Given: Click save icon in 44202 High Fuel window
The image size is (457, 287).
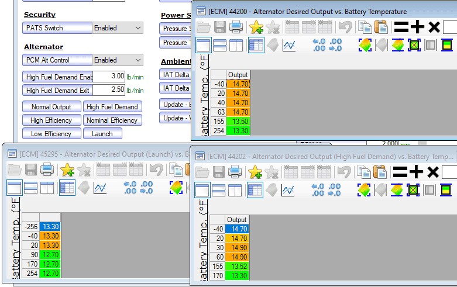Looking at the screenshot, I should [219, 172].
